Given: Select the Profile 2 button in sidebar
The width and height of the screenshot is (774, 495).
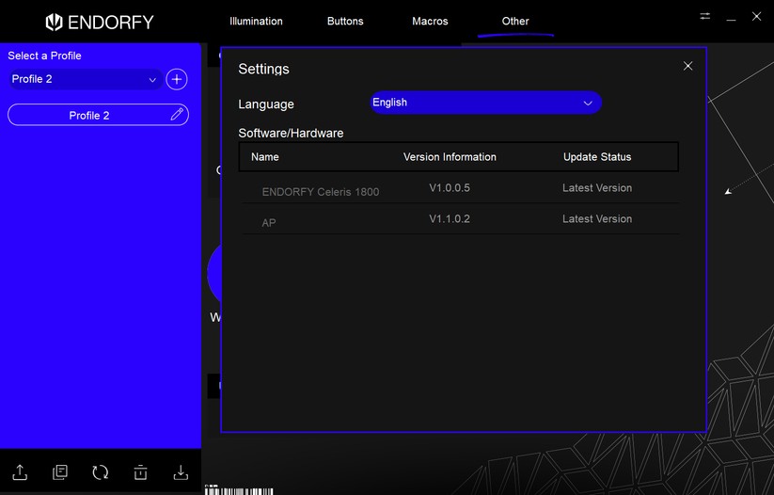Looking at the screenshot, I should point(88,115).
